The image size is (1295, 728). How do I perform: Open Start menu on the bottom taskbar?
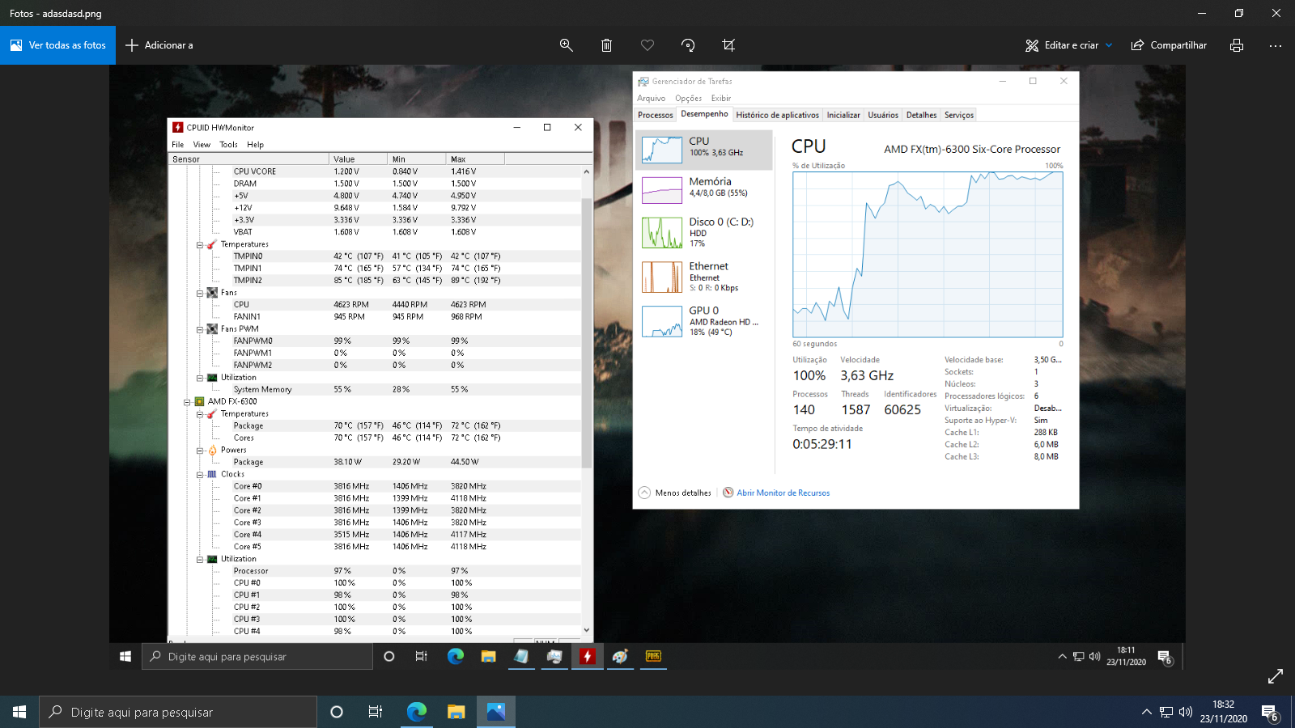point(19,712)
